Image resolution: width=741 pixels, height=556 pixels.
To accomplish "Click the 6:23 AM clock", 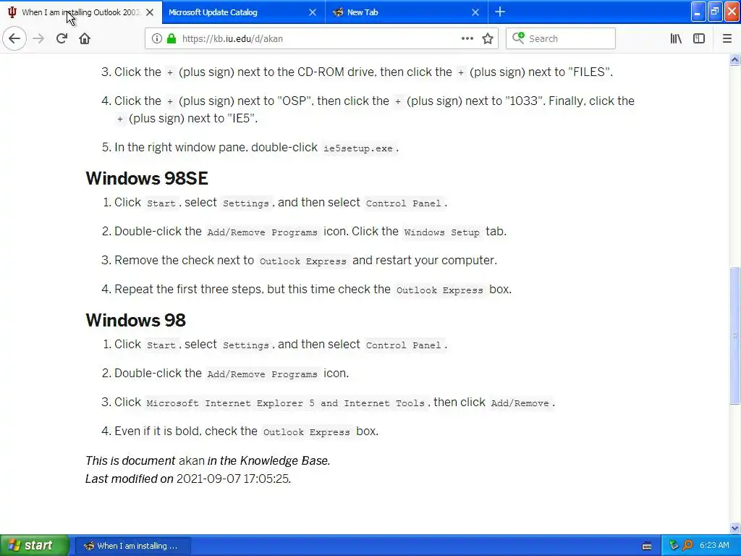I will point(714,546).
